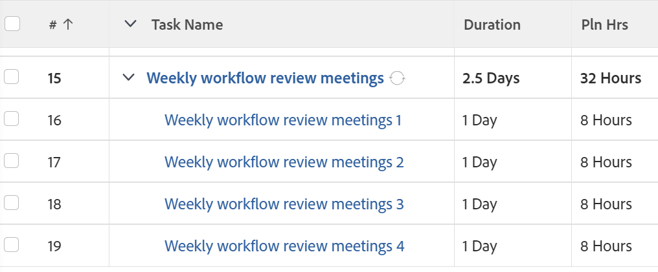Image resolution: width=658 pixels, height=272 pixels.
Task: Click the Pln Hrs column header
Action: tap(604, 25)
